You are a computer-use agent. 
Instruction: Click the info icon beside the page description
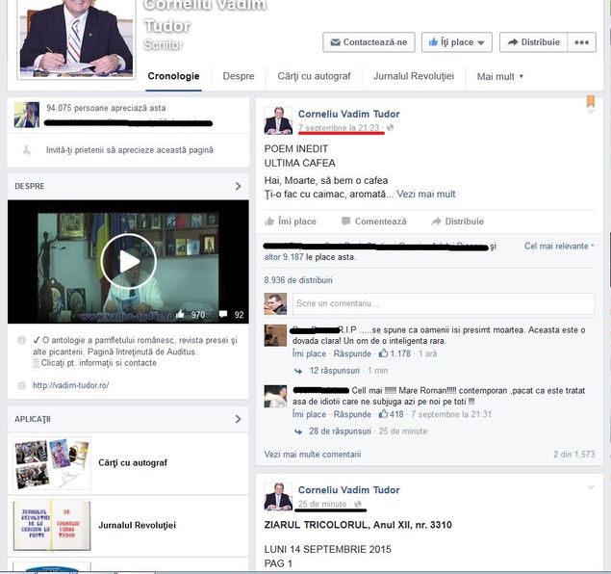(21, 340)
